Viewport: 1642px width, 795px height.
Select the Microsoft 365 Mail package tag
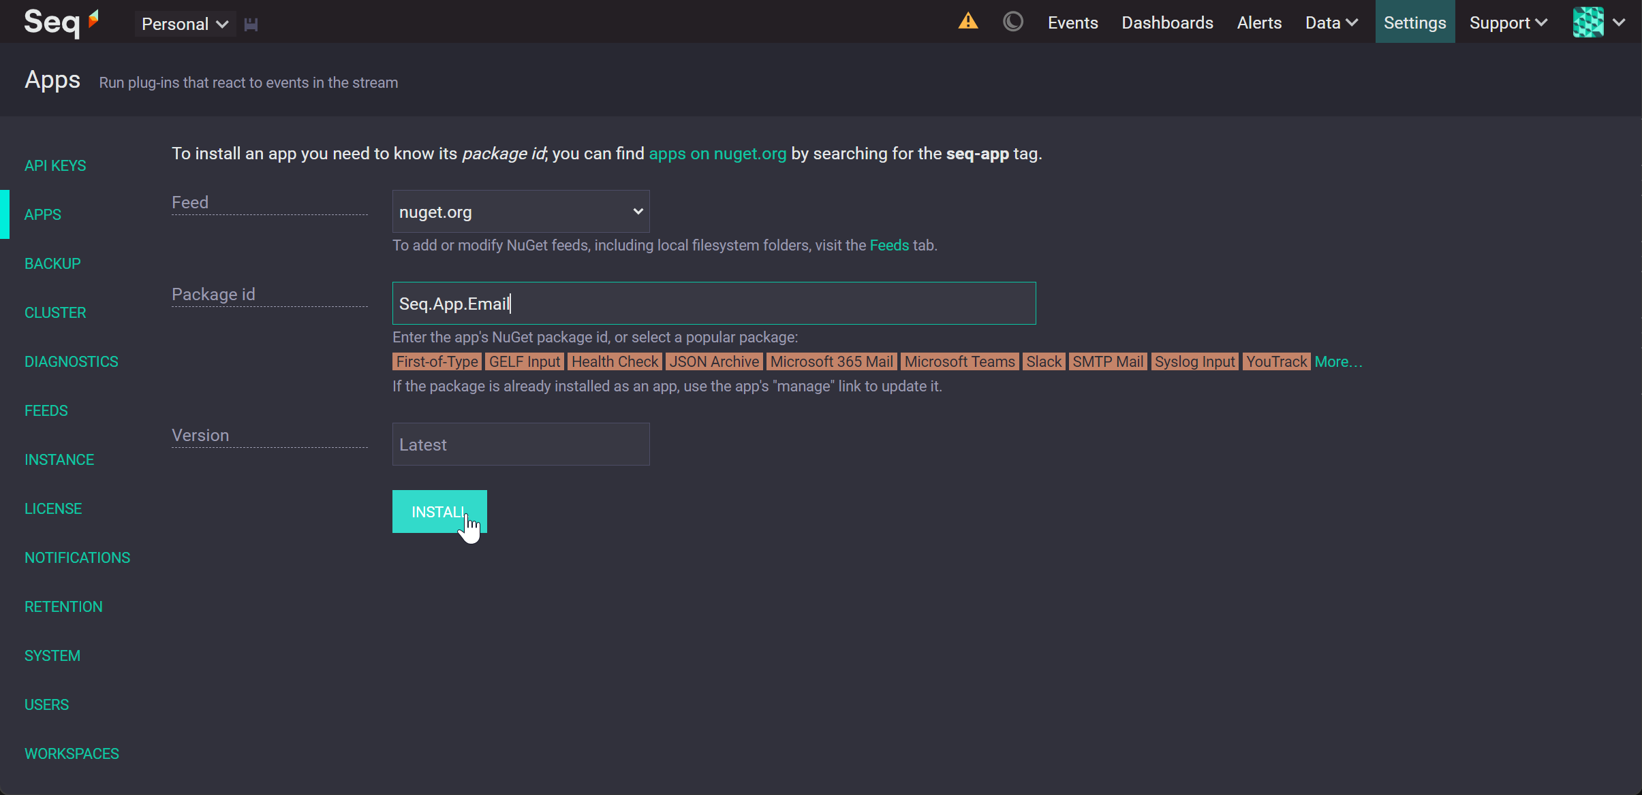pyautogui.click(x=831, y=361)
